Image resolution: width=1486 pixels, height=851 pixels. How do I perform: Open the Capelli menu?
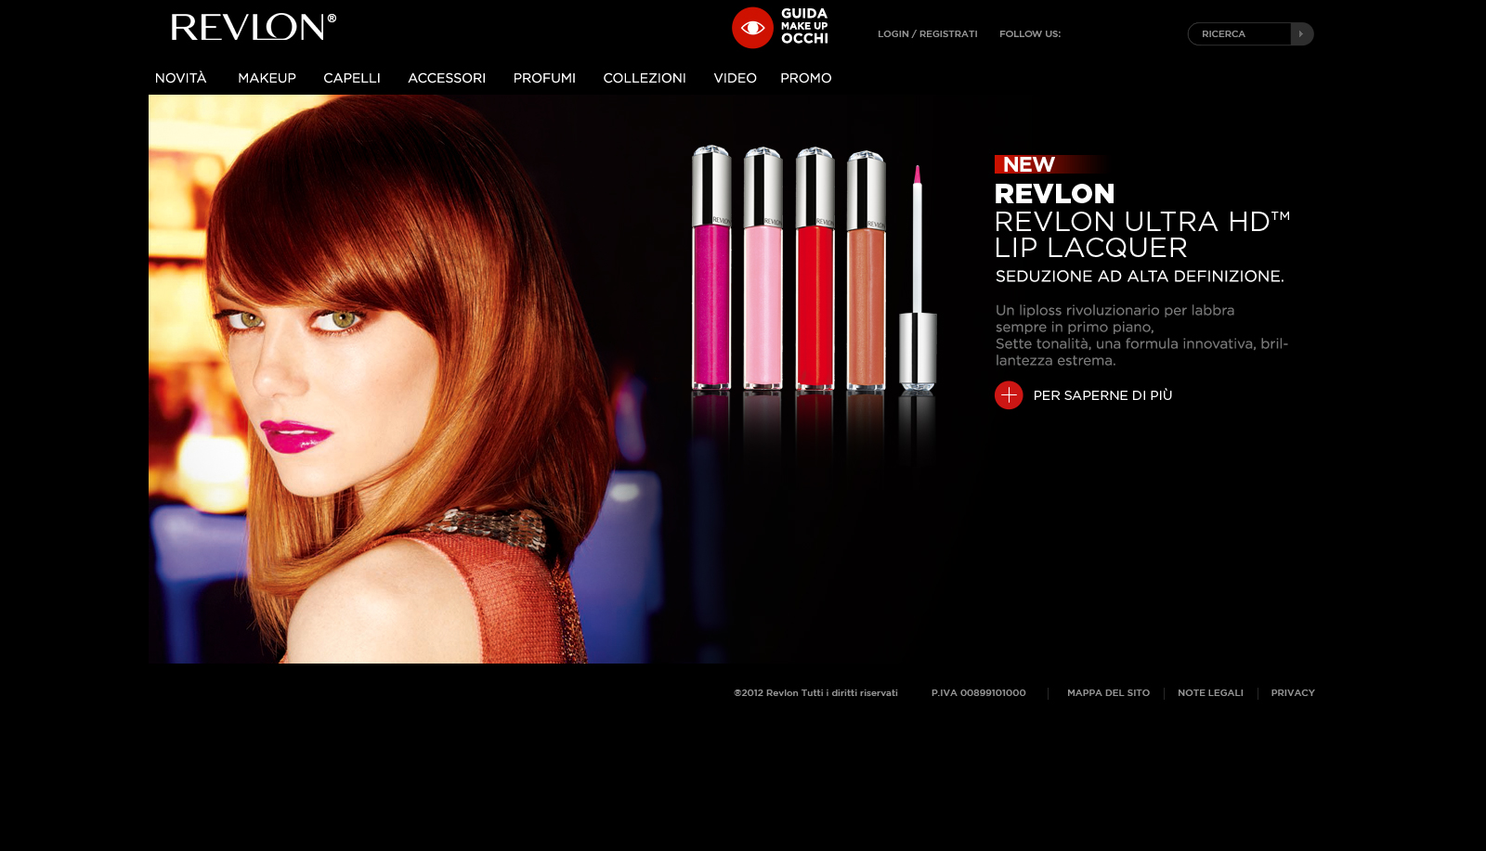point(352,78)
